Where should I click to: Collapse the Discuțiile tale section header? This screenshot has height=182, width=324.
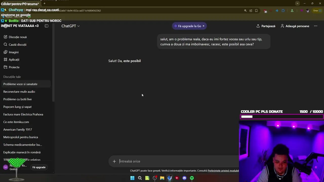coord(12,77)
